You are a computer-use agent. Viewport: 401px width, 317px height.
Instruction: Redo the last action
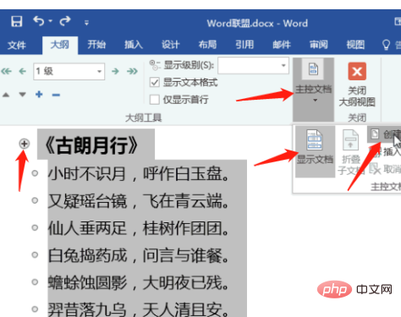[x=65, y=21]
